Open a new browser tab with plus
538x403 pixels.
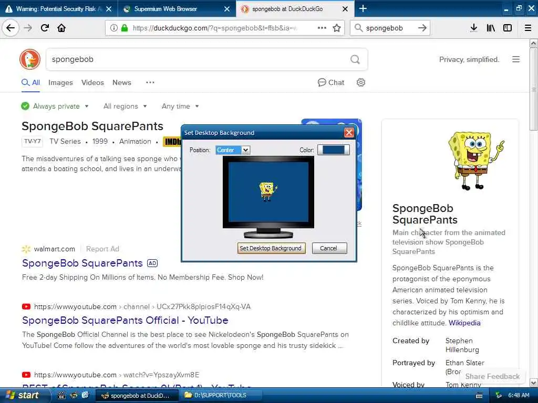363,8
